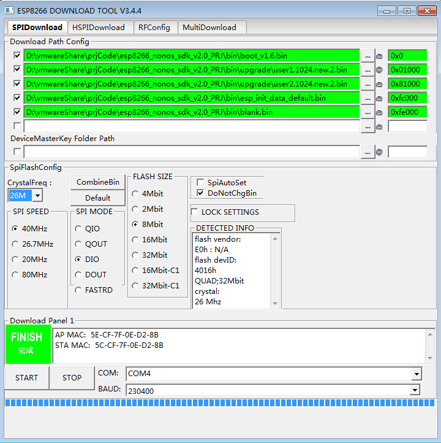The width and height of the screenshot is (441, 443).
Task: Browse for the blank.bin file path
Action: pos(367,112)
